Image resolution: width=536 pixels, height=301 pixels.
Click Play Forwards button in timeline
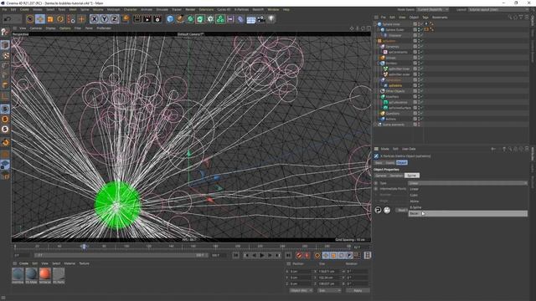262,255
